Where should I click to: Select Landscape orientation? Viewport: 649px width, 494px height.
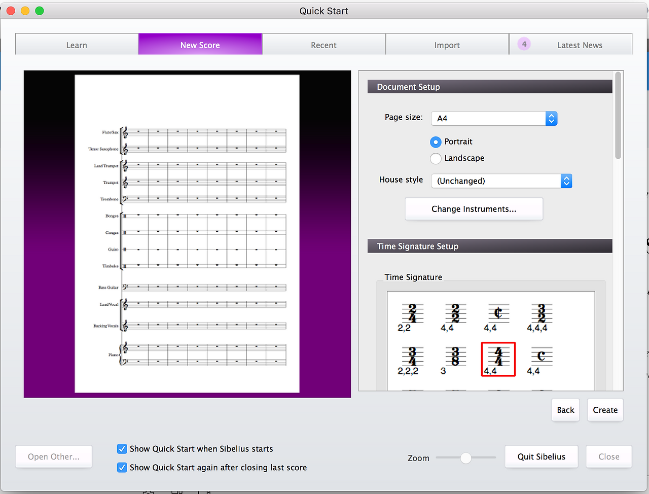(436, 158)
